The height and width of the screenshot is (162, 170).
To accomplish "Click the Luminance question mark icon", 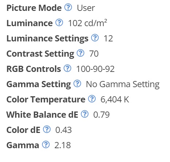I will click(x=59, y=23).
